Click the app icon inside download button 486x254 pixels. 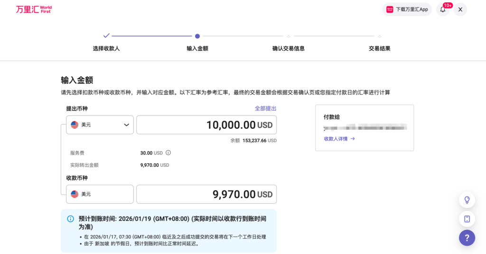390,9
